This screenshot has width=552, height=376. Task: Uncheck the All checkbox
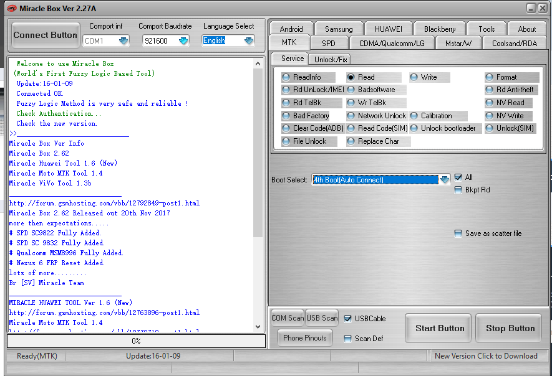(458, 177)
